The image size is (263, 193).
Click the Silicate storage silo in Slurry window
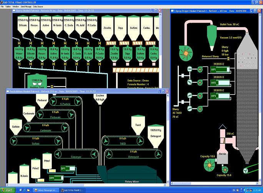23,25
